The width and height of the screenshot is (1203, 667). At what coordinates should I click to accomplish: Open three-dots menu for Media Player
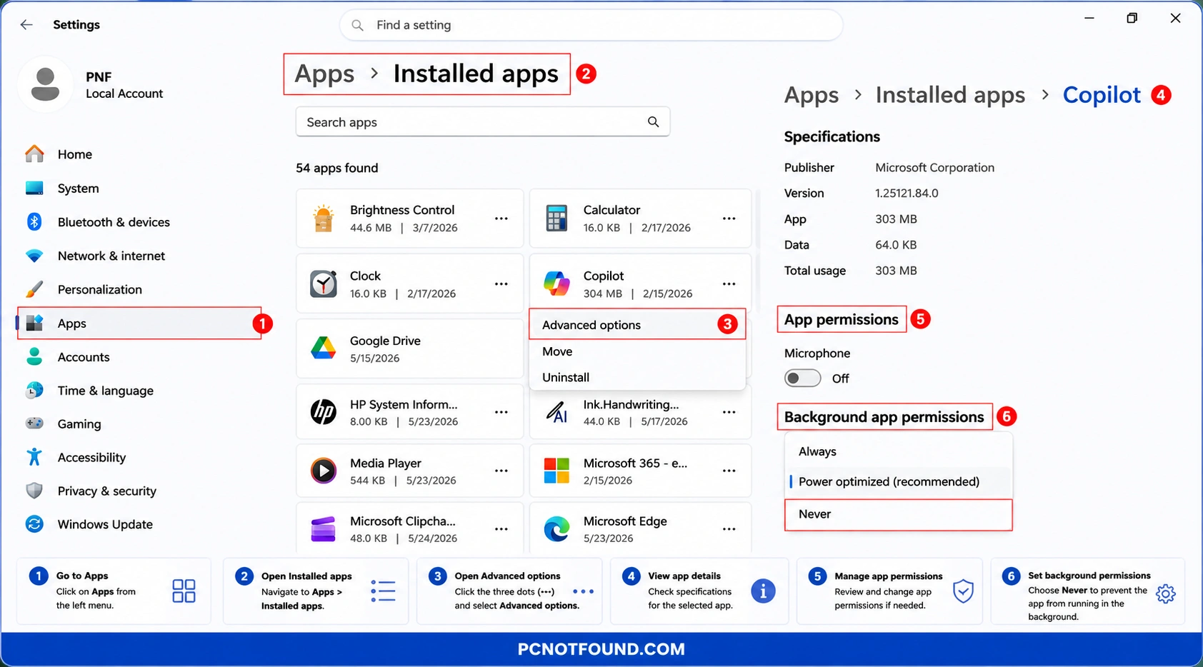501,471
